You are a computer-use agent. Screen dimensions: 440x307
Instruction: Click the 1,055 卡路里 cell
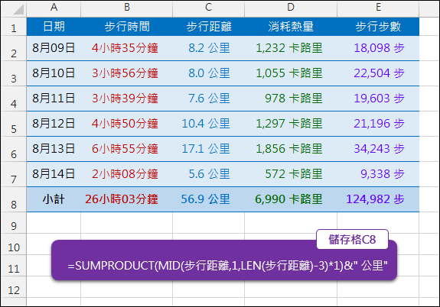click(291, 73)
